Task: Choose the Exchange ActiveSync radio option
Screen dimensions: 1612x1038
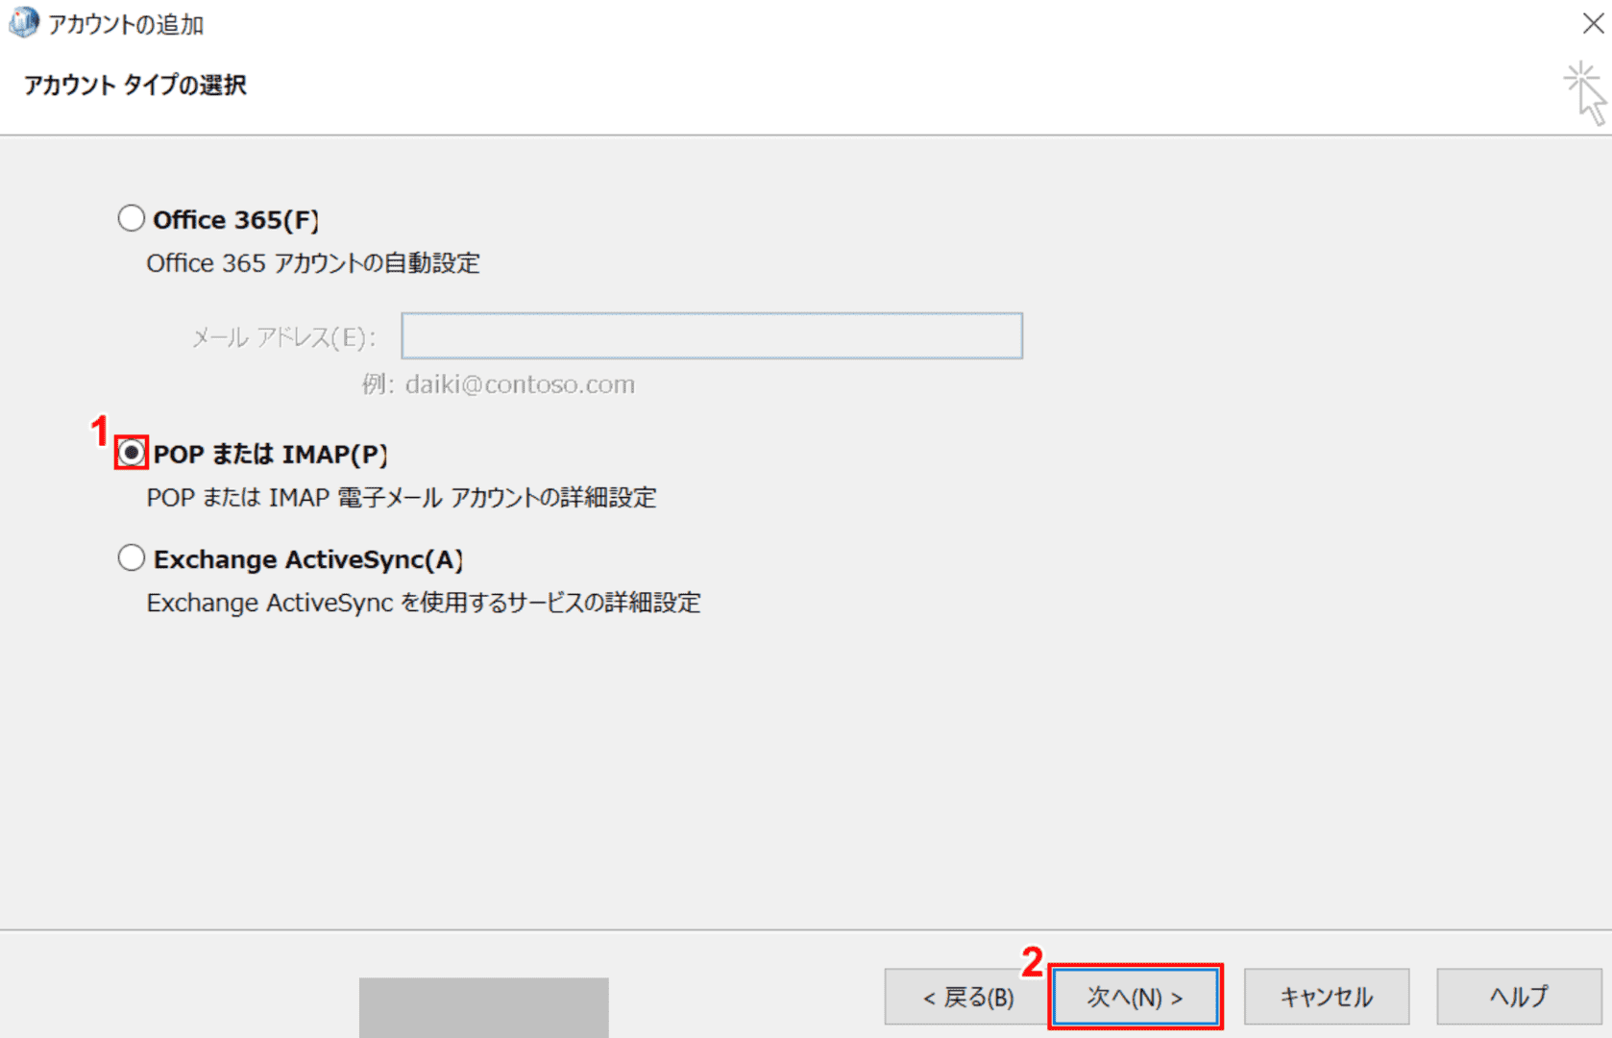Action: [132, 557]
